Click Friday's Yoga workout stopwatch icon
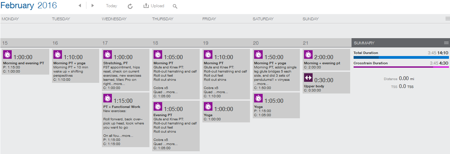 tap(208, 107)
